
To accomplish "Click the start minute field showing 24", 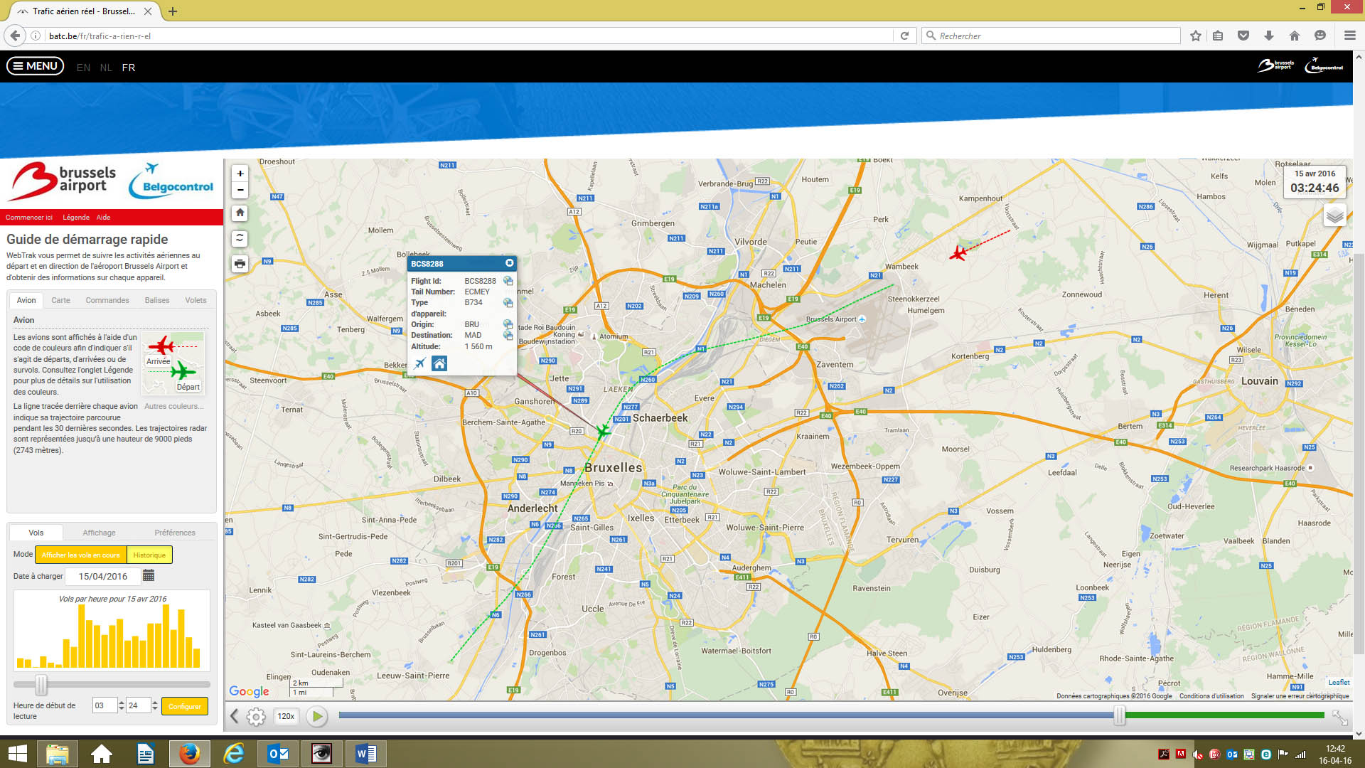I will coord(137,705).
